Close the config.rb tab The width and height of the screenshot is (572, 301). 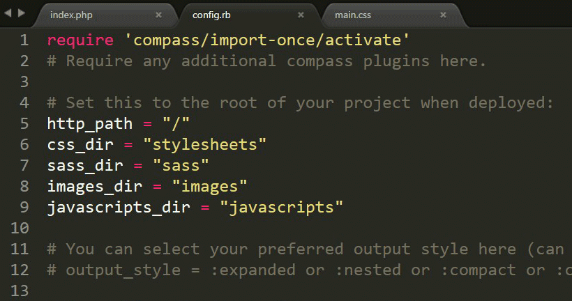click(x=301, y=15)
